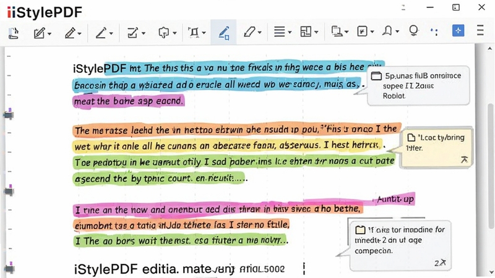Click the document file icon in toolbar
Image resolution: width=495 pixels, height=278 pixels.
13,33
